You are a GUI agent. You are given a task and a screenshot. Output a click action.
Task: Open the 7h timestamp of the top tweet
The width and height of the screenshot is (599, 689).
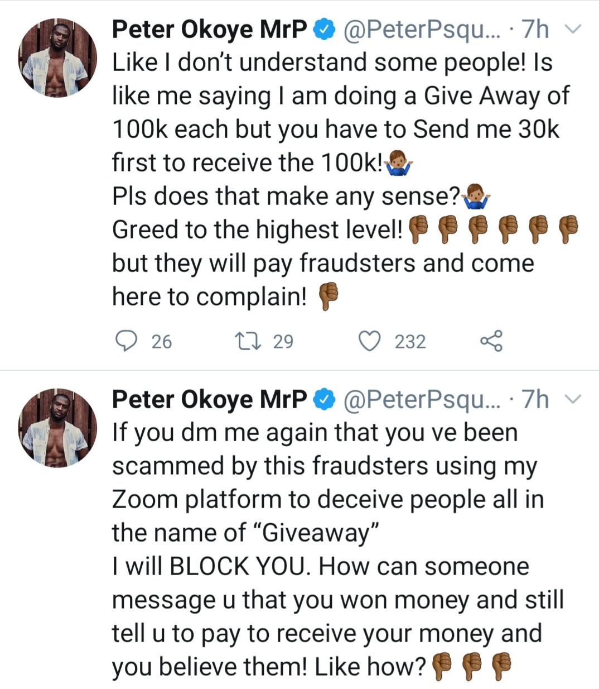click(535, 30)
